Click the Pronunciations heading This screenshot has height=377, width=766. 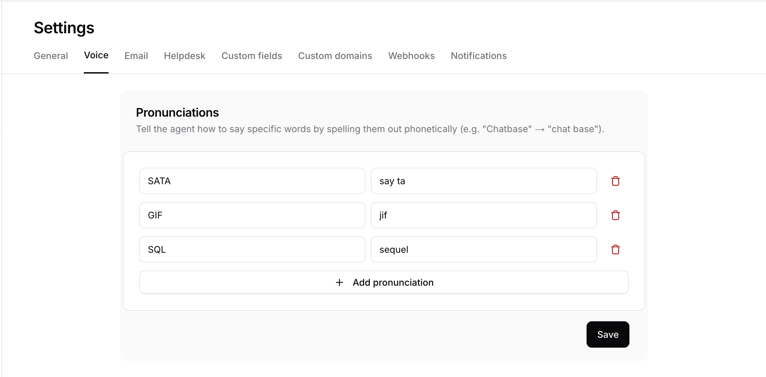tap(177, 113)
